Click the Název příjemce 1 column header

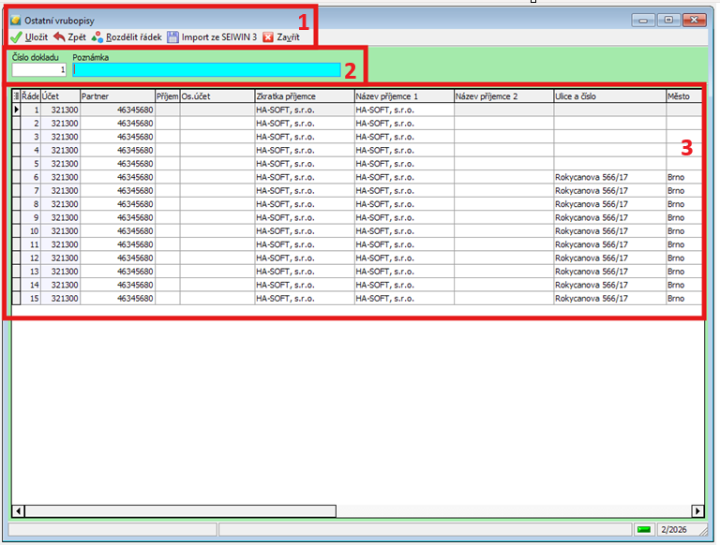405,96
